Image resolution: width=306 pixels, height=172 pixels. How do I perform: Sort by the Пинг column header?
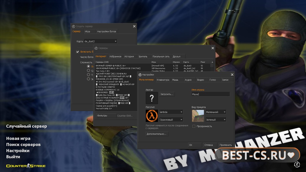205,62
